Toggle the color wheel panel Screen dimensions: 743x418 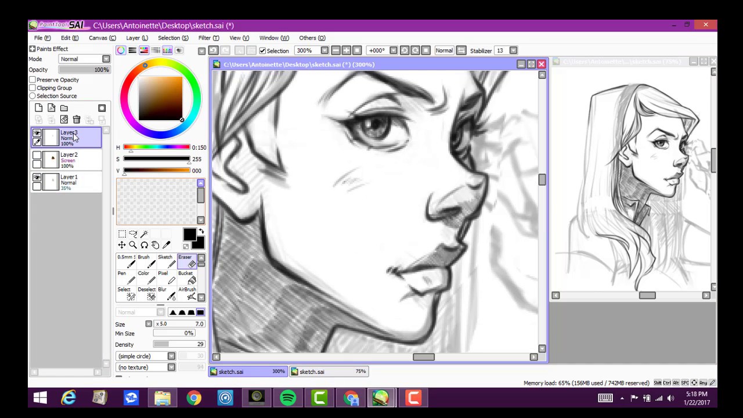point(121,51)
